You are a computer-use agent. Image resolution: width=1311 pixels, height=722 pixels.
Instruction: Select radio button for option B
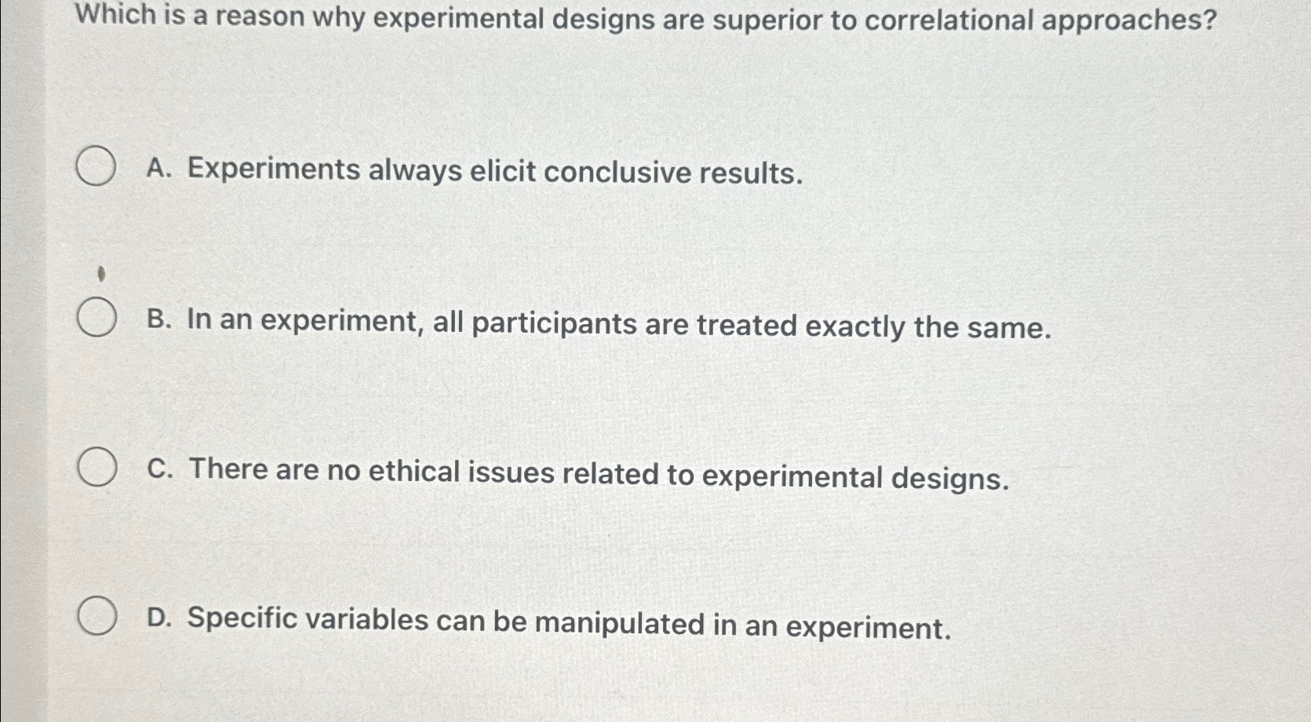point(96,319)
